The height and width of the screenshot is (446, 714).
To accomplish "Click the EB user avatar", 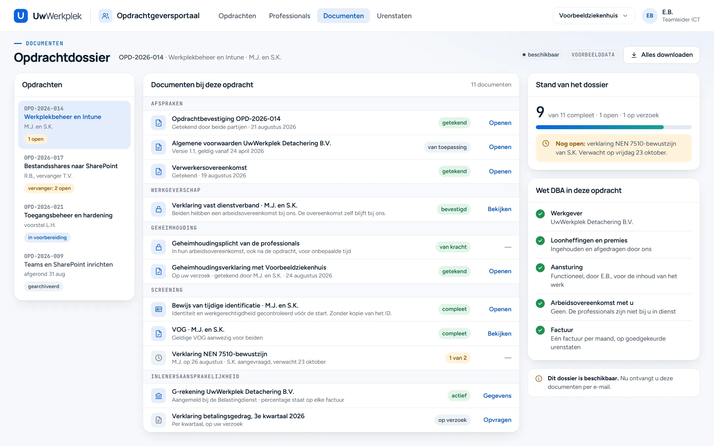I will click(x=650, y=16).
